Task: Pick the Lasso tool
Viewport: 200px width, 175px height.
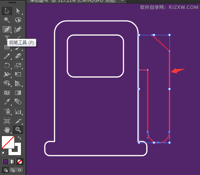Action: coord(18,20)
